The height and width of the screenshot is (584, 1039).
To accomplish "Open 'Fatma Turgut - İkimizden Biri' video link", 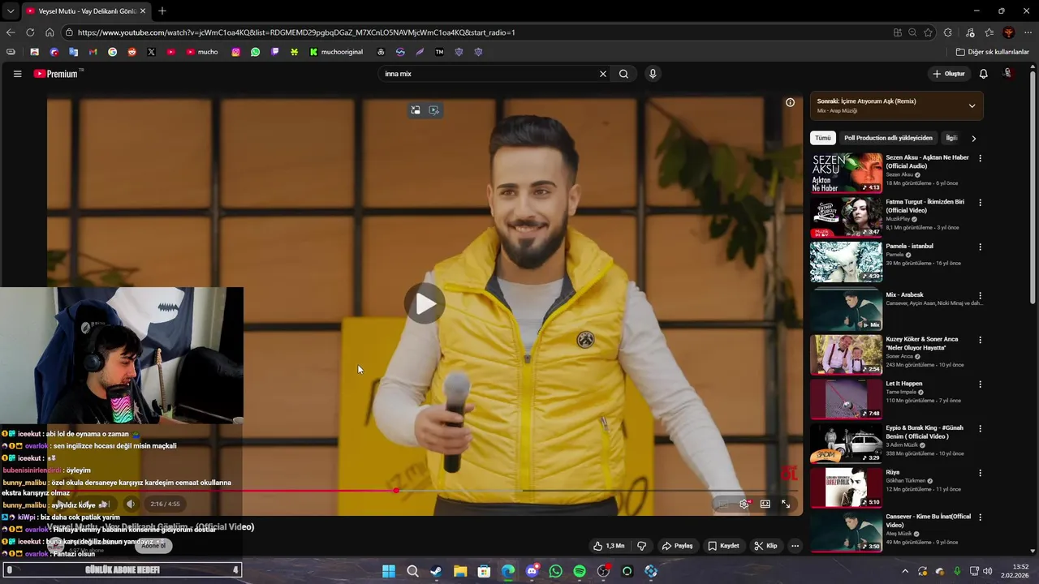I will pos(925,206).
